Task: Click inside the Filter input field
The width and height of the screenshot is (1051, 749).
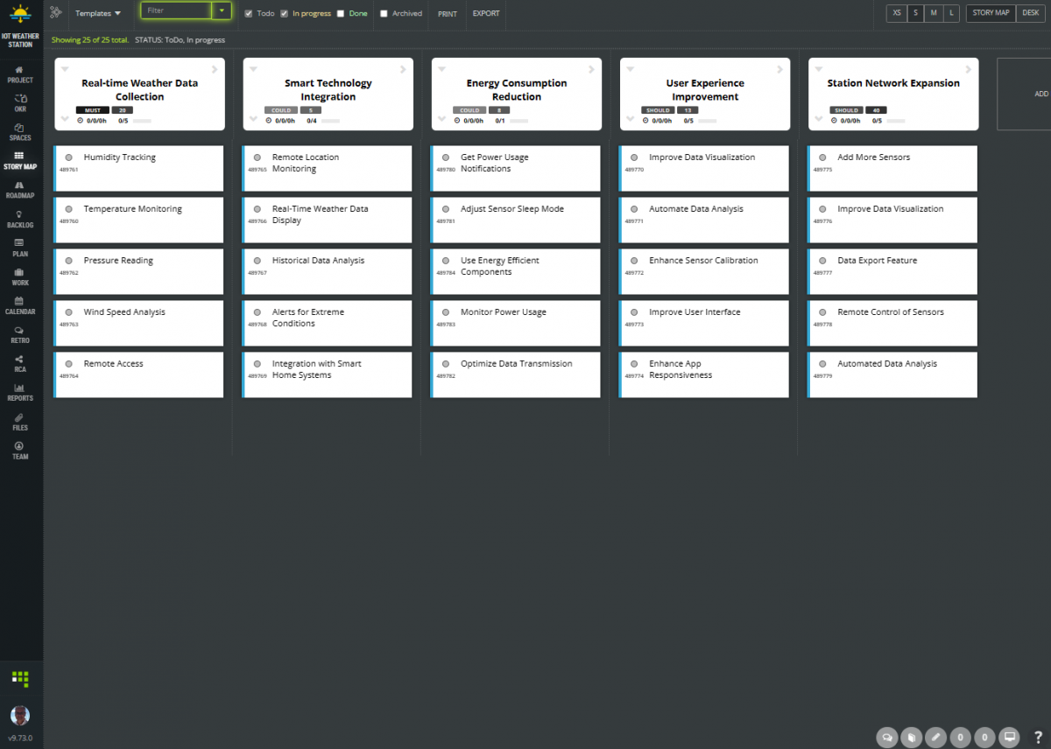Action: tap(175, 12)
